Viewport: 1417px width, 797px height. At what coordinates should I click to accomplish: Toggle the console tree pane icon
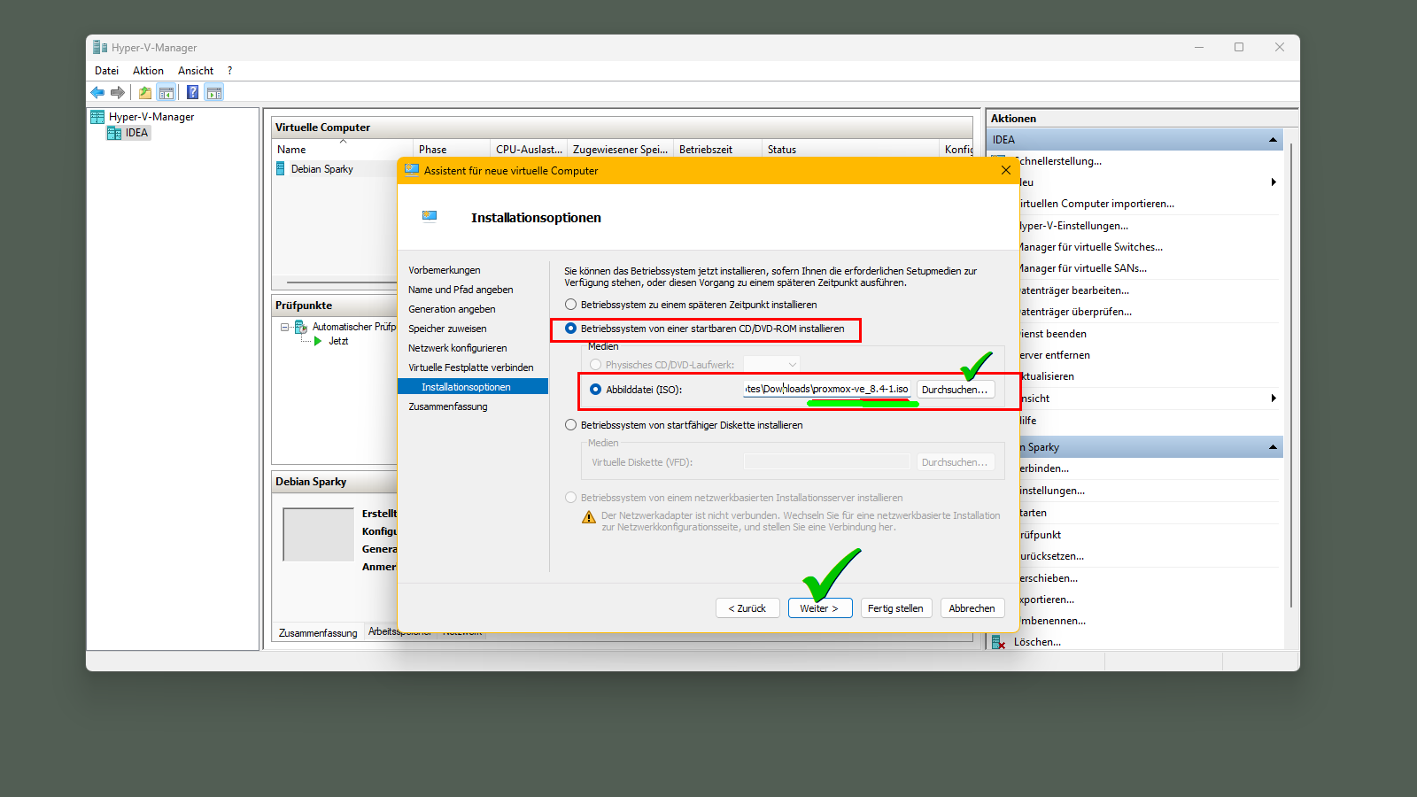(x=166, y=92)
